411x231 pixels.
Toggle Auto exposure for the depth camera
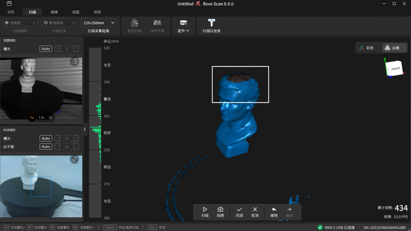pos(46,49)
